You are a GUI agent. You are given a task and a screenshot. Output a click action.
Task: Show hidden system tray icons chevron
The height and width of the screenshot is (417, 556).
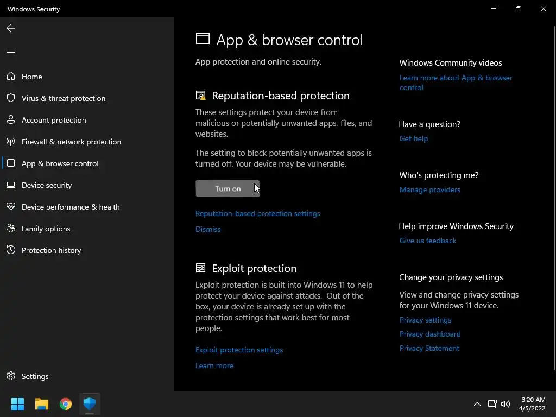[477, 404]
